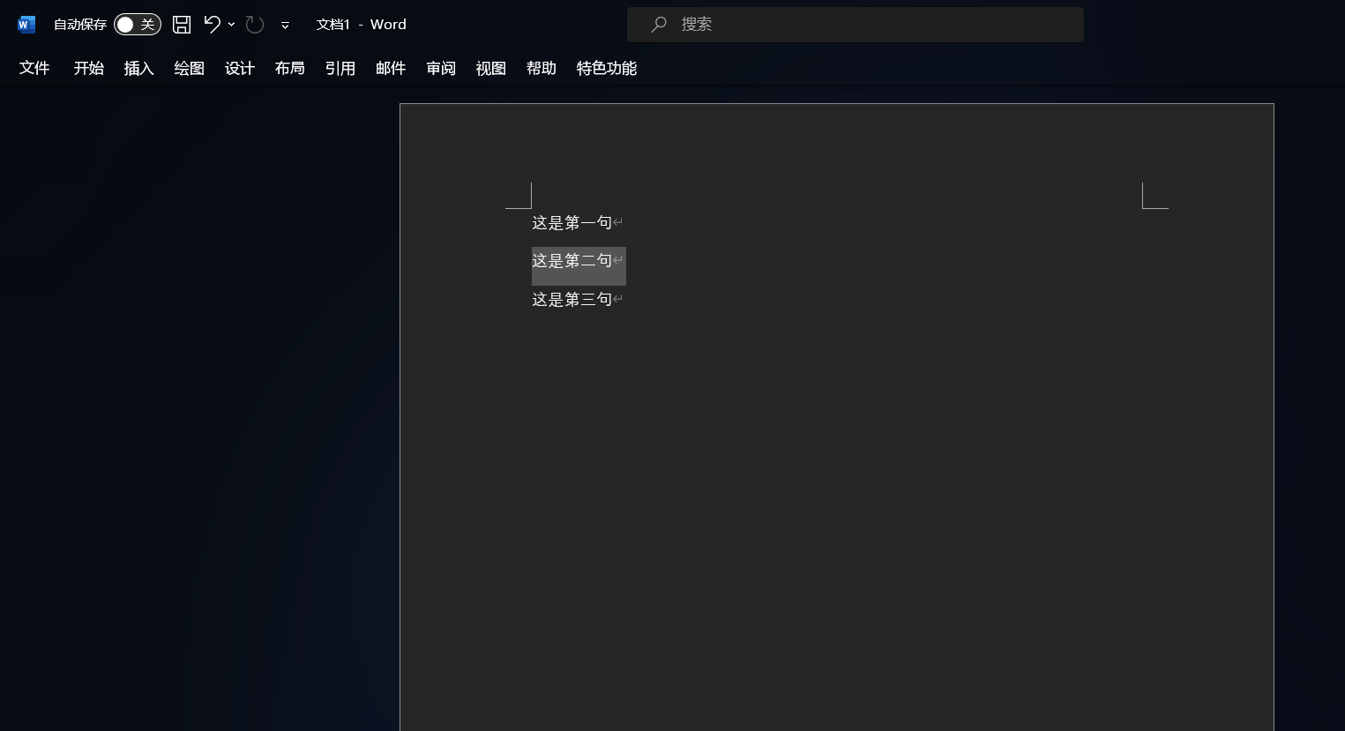Select the 绘图 tab
The height and width of the screenshot is (731, 1345).
[x=189, y=69]
